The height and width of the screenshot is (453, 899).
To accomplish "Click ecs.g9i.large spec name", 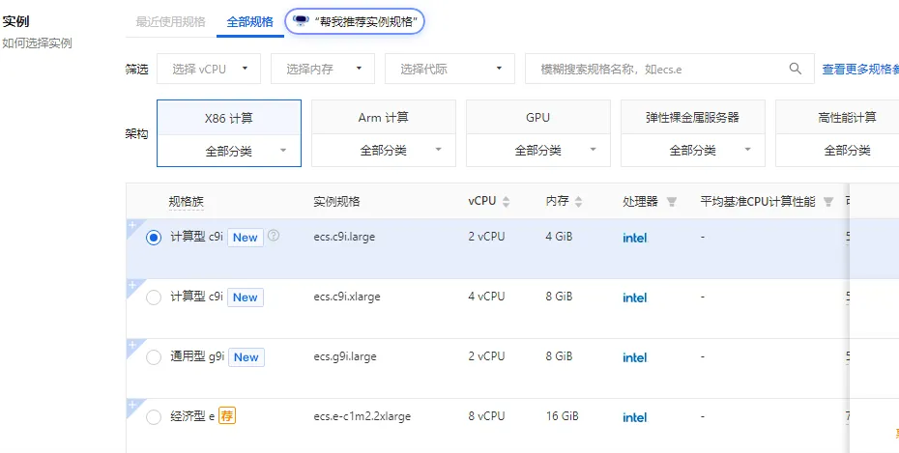I will click(x=345, y=356).
